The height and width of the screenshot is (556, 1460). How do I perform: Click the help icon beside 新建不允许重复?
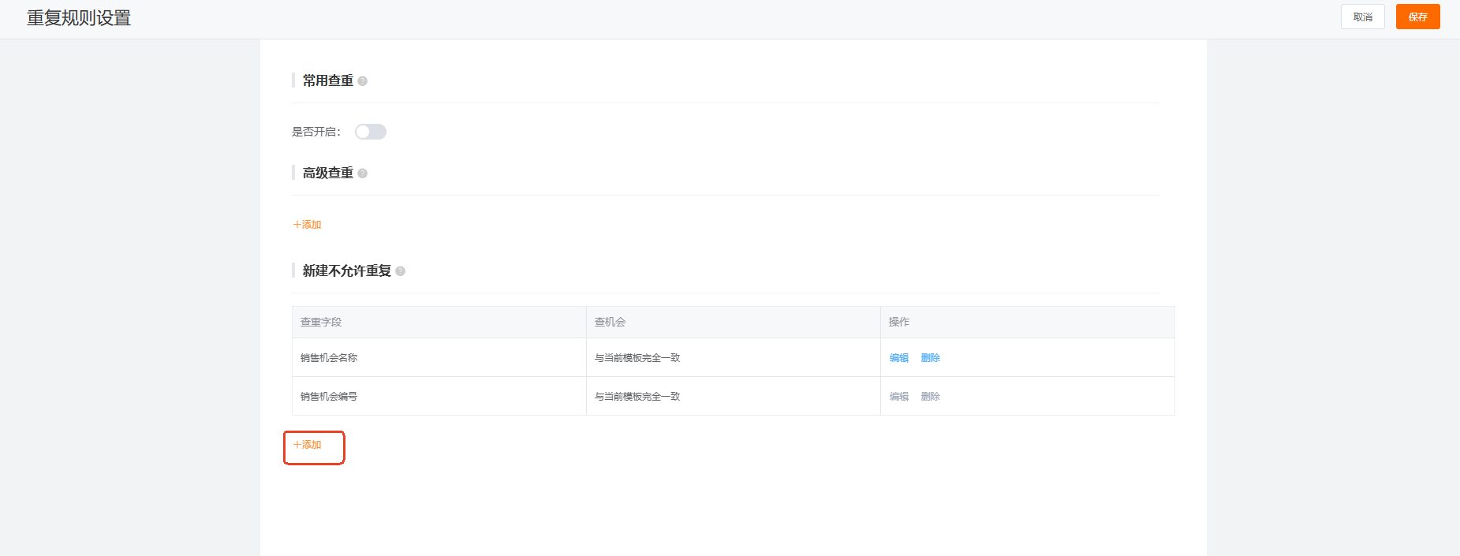[x=400, y=271]
